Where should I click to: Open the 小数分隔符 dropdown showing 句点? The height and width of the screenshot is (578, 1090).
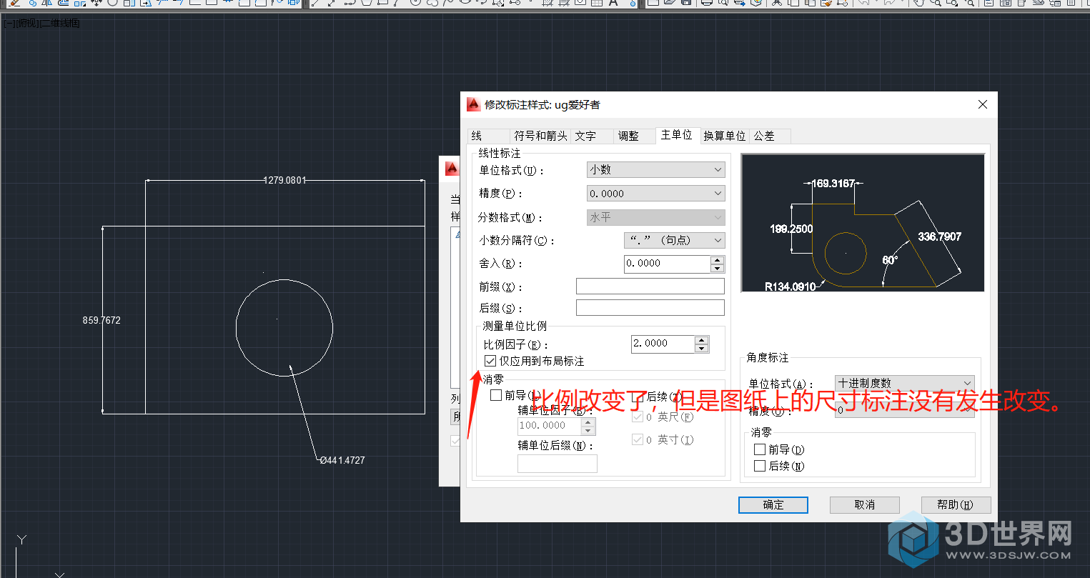click(675, 240)
